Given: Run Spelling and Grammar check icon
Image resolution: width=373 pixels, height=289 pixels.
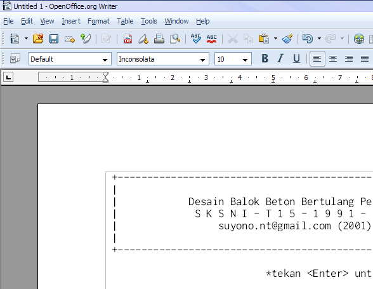Looking at the screenshot, I should pos(196,39).
